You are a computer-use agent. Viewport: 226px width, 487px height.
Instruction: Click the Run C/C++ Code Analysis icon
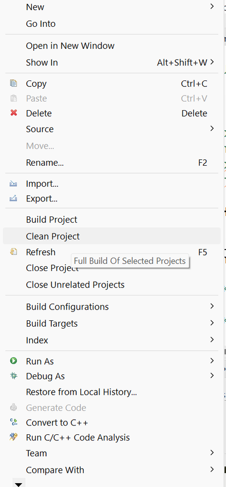14,437
